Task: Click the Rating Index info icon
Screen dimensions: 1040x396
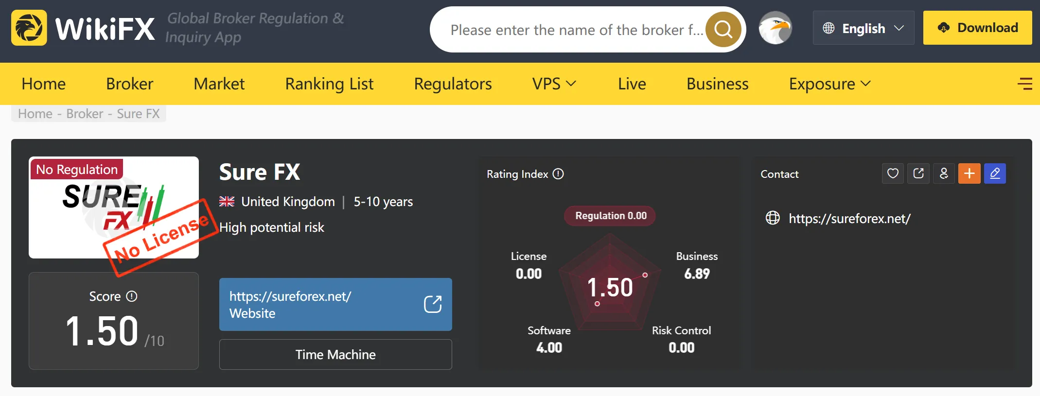Action: click(x=559, y=174)
